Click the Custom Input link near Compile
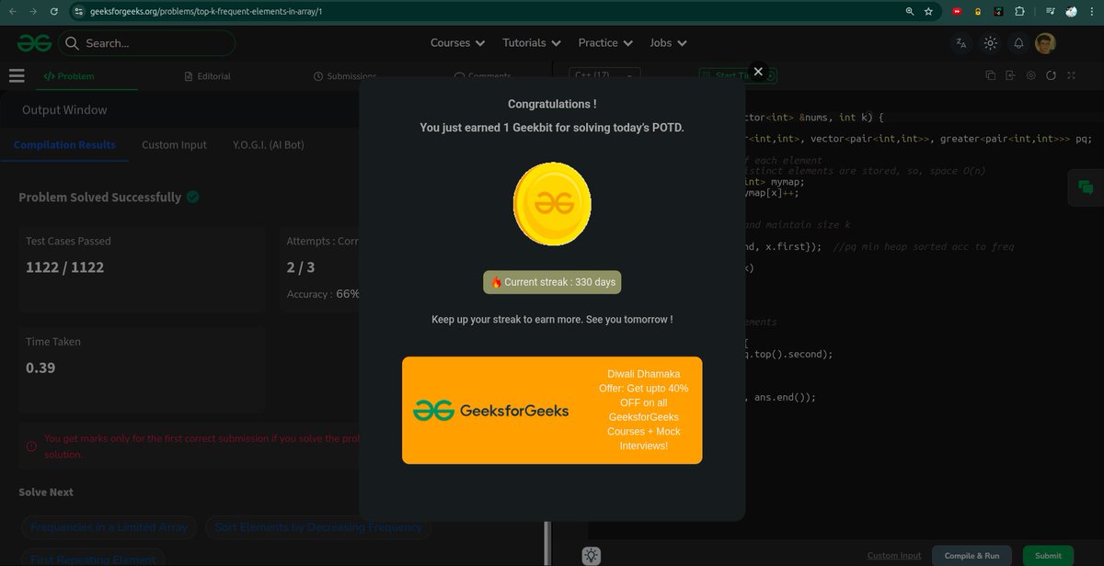The width and height of the screenshot is (1104, 566). [894, 556]
